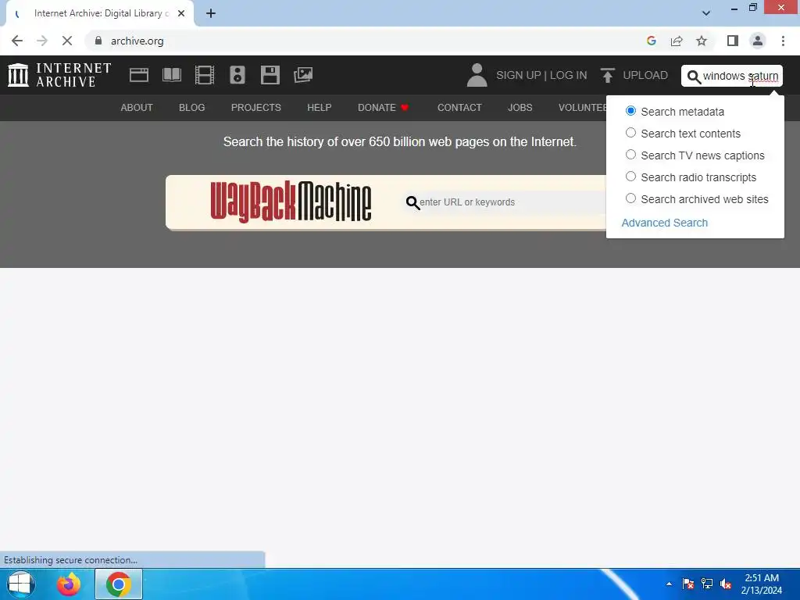Toggle the browser side panel icon
800x600 pixels.
(x=733, y=41)
